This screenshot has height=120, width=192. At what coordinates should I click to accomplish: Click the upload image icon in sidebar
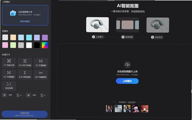[13, 13]
